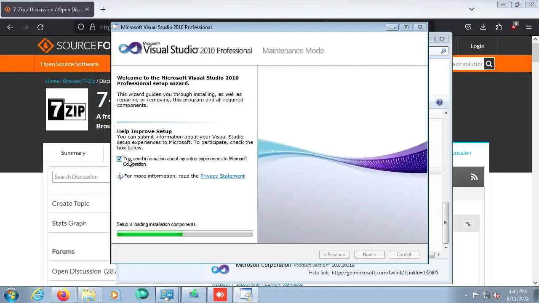Click the background window scroll-up arrow
This screenshot has width=539, height=303.
(446, 113)
